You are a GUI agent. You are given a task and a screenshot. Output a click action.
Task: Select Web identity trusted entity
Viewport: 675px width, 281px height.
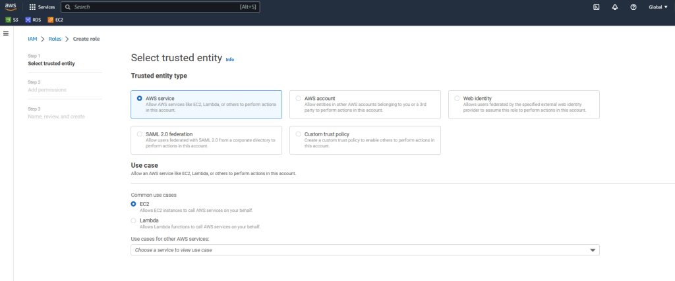(x=524, y=105)
